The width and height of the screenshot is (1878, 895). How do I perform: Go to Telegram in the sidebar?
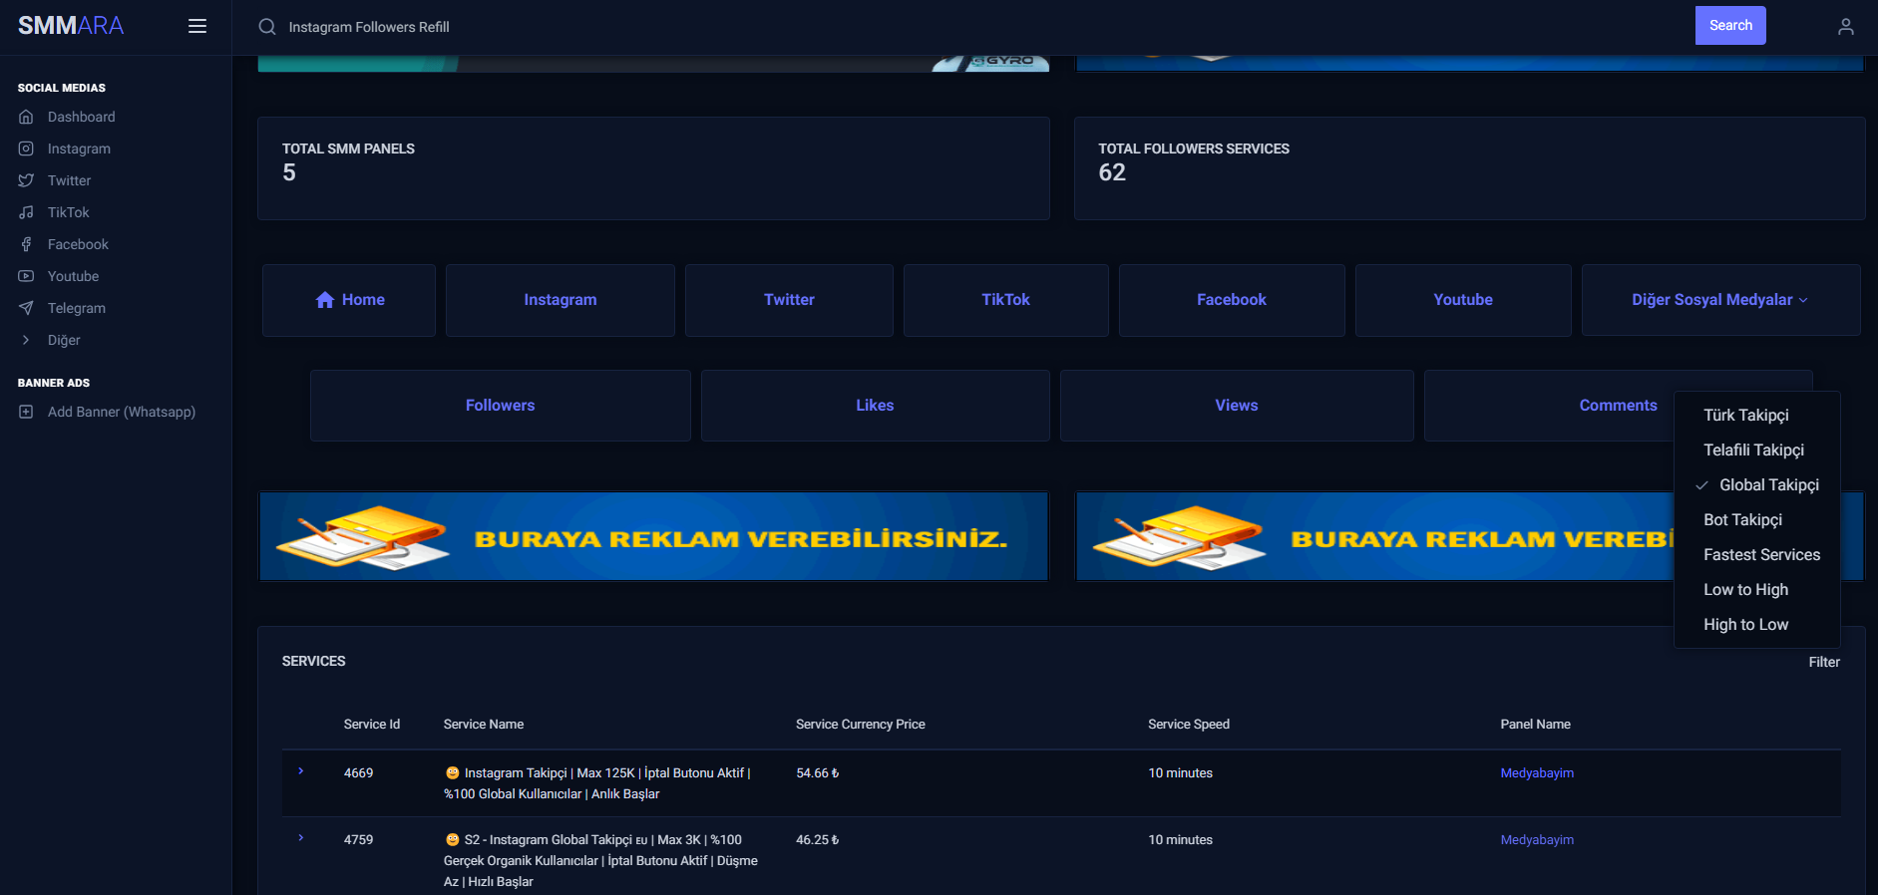click(x=77, y=308)
